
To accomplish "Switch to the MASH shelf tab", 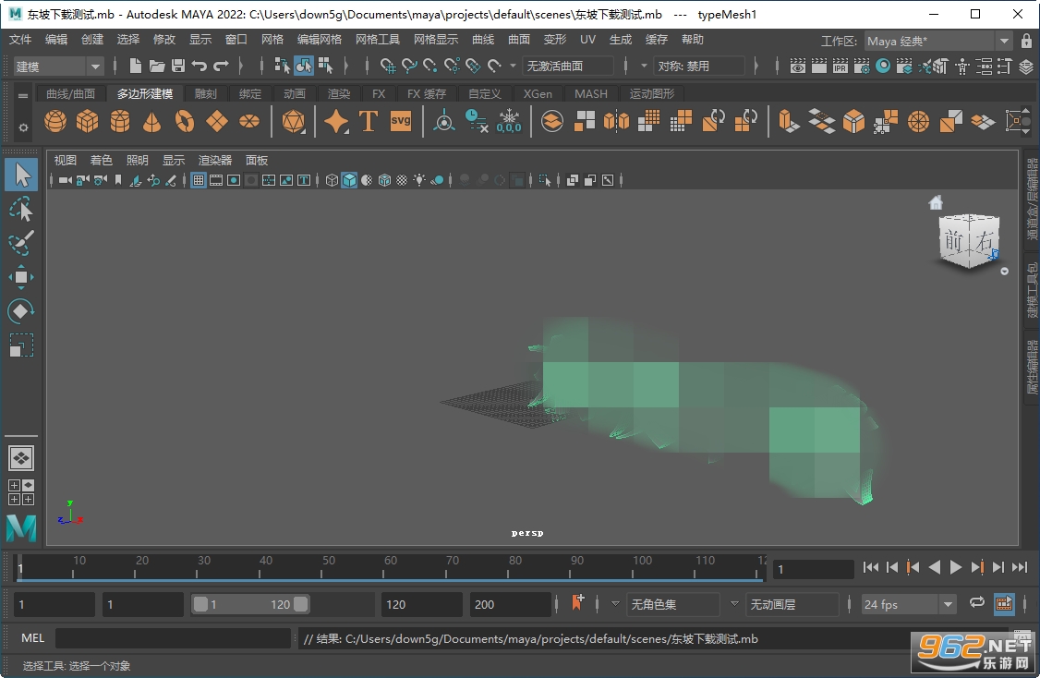I will click(591, 93).
